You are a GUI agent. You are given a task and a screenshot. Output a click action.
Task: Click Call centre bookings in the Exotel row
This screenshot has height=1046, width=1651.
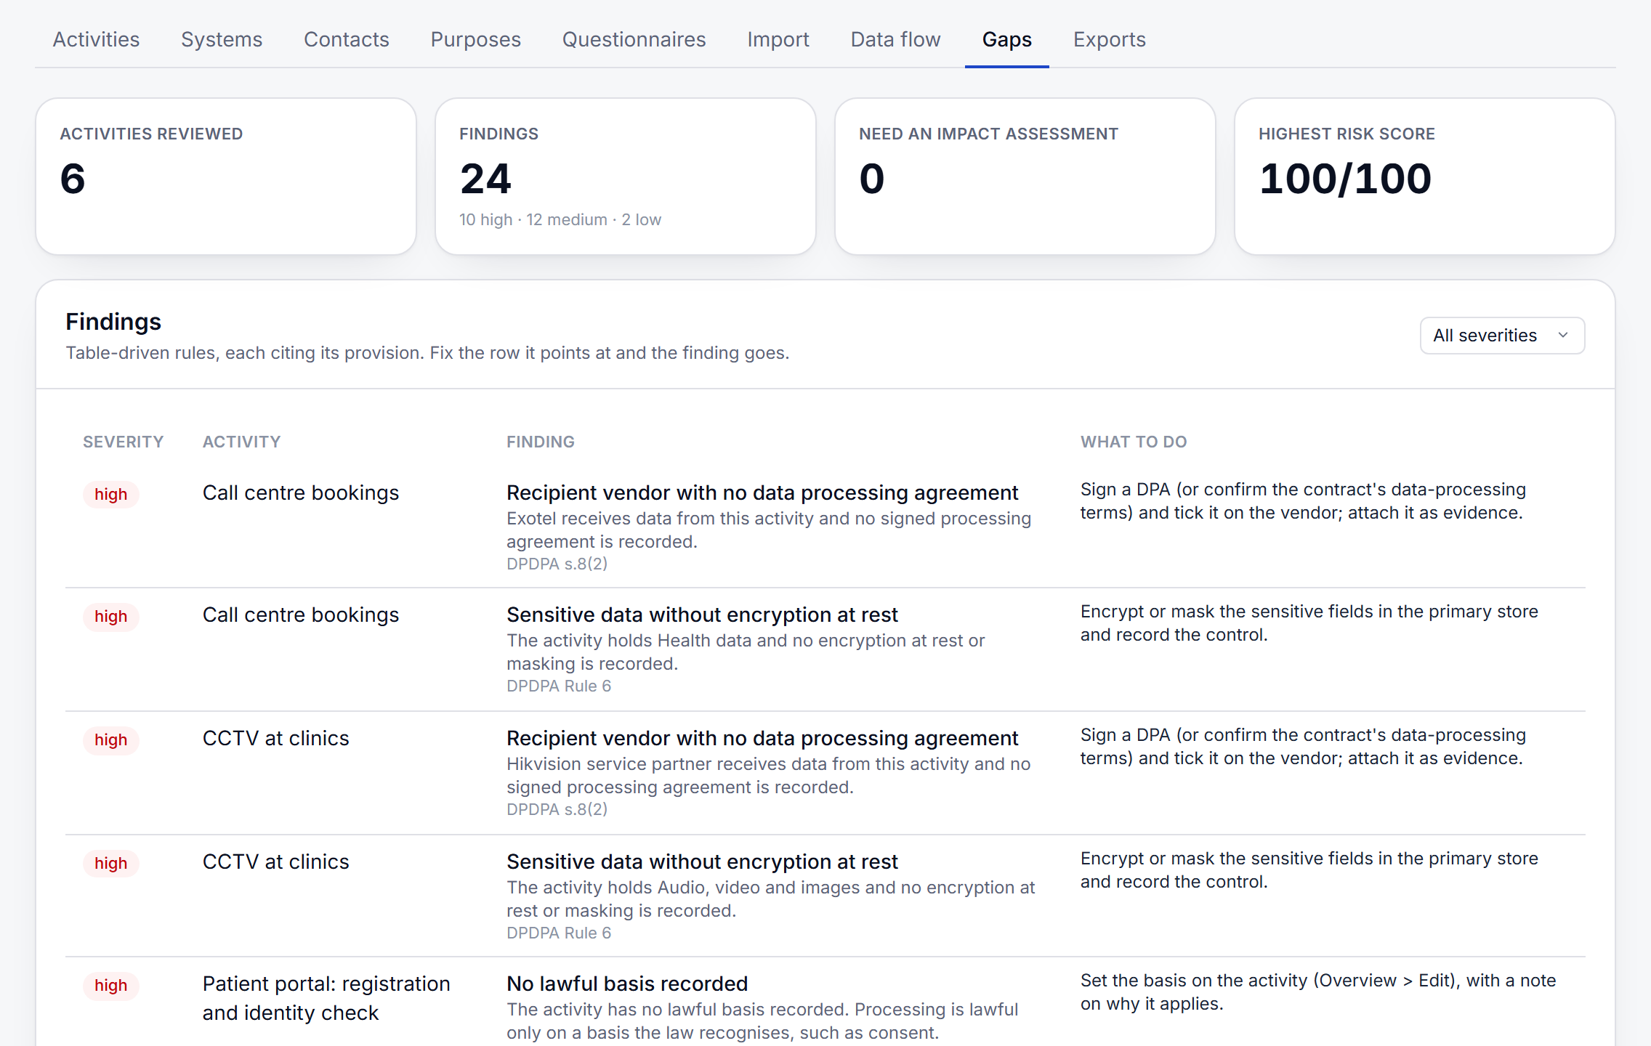(x=301, y=492)
